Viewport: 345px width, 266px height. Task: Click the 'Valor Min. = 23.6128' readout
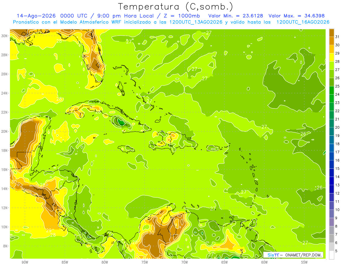(x=236, y=16)
